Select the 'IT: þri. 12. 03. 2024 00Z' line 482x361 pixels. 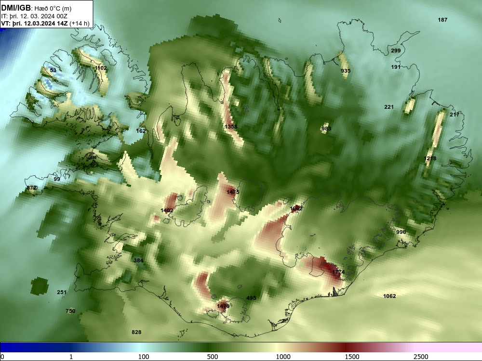coord(34,16)
